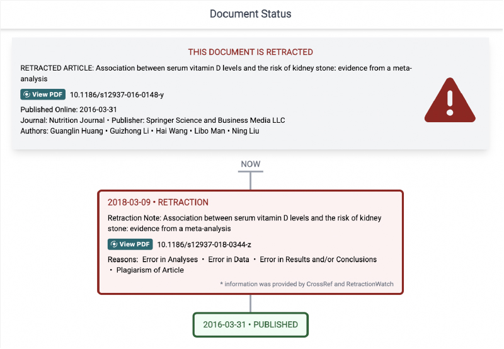Select the 2018-03-09 RETRACTION heading
Screen dimensions: 504x349
[x=158, y=202]
